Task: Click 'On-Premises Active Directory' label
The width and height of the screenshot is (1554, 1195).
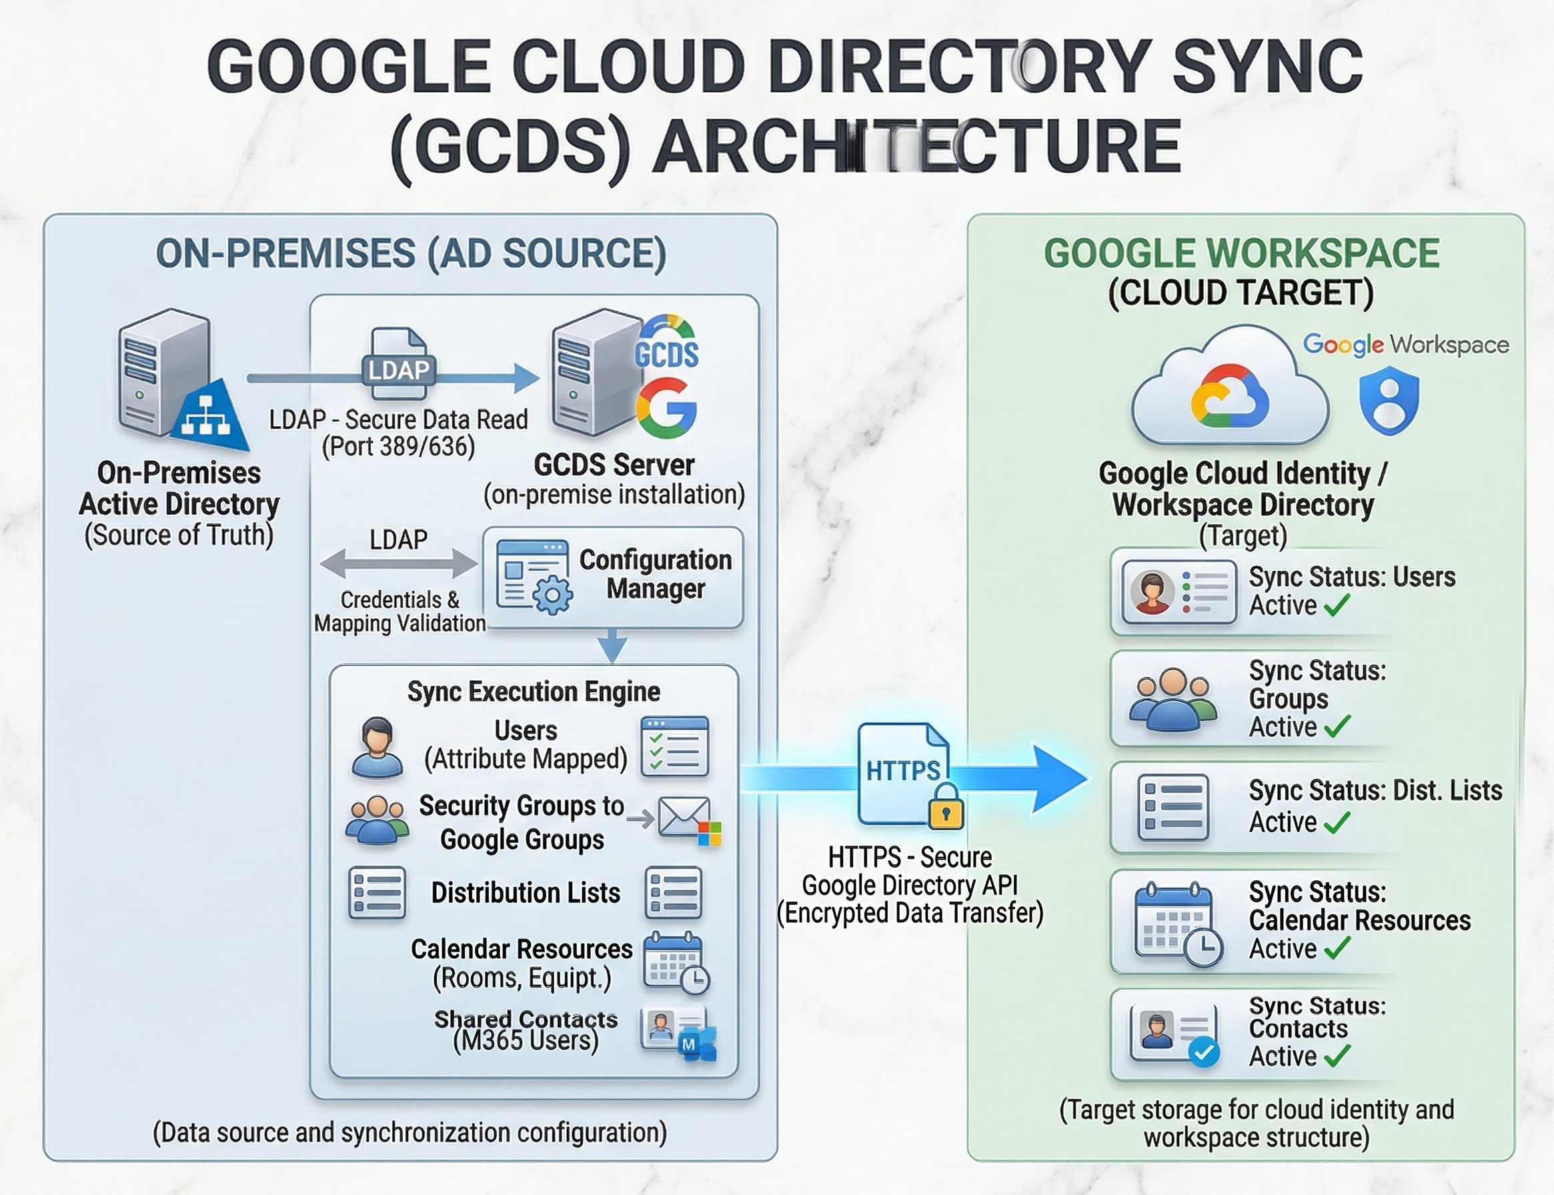Action: coord(179,488)
